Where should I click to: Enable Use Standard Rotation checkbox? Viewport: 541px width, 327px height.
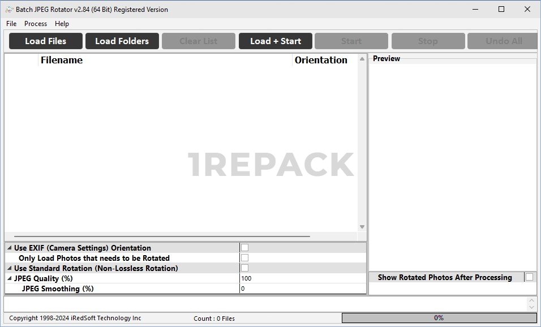(244, 268)
